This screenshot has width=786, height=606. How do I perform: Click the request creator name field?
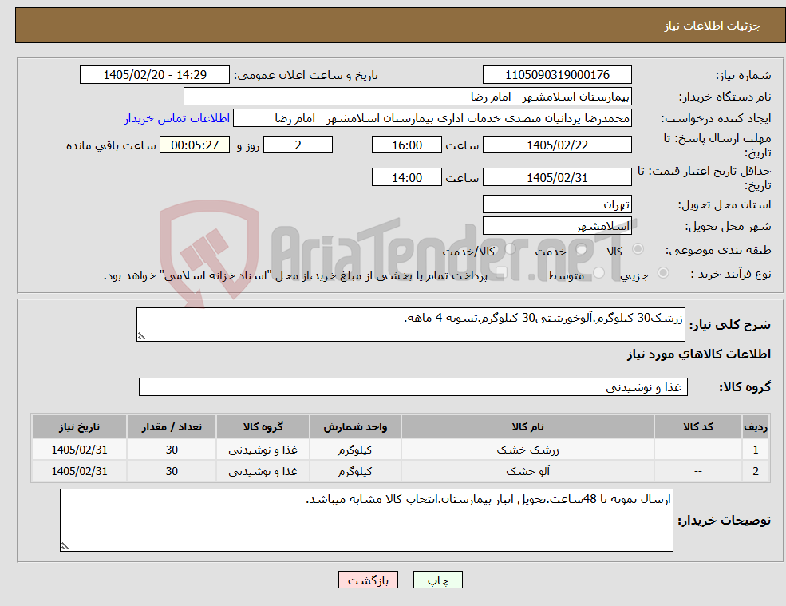pos(432,118)
